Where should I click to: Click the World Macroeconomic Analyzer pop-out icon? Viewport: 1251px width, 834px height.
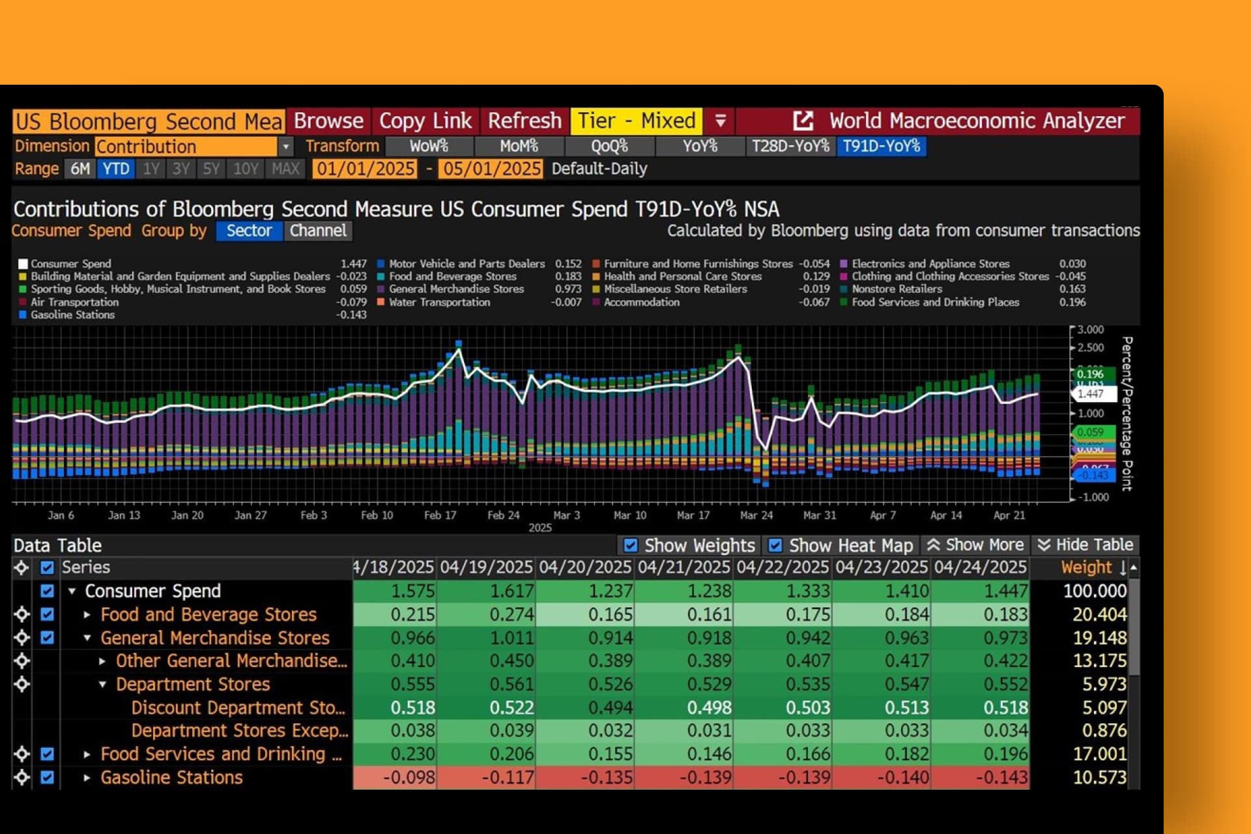pos(803,121)
